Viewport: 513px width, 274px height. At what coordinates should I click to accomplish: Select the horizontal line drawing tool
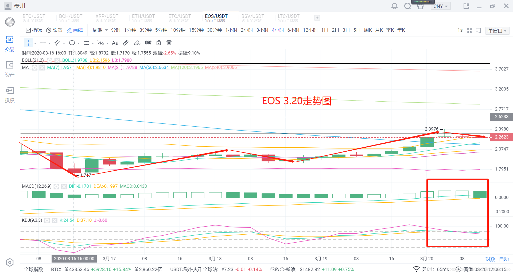point(43,43)
